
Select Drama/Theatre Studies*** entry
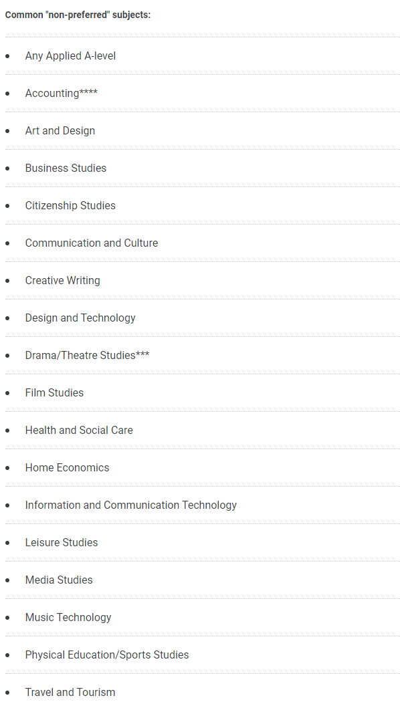[87, 356]
